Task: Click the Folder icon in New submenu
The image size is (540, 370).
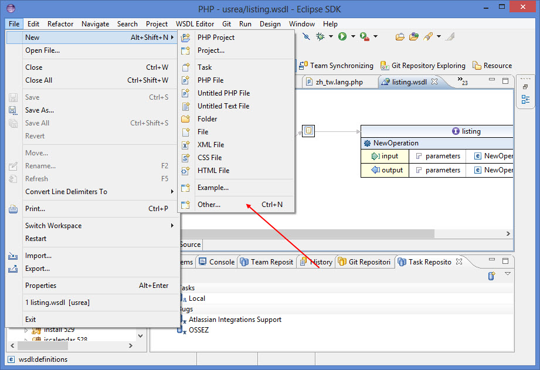Action: click(186, 119)
